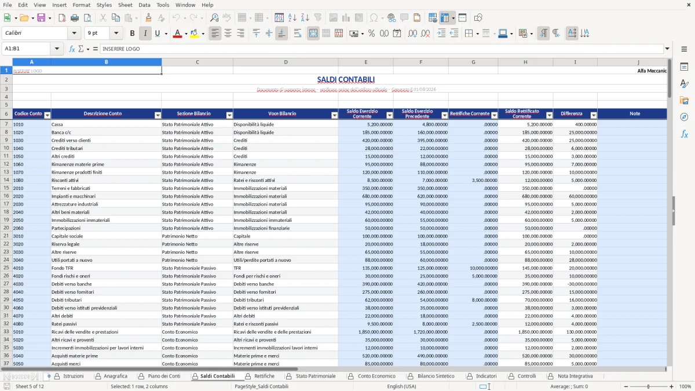The width and height of the screenshot is (695, 391).
Task: Click the Sort dialog icon
Action: click(x=279, y=18)
